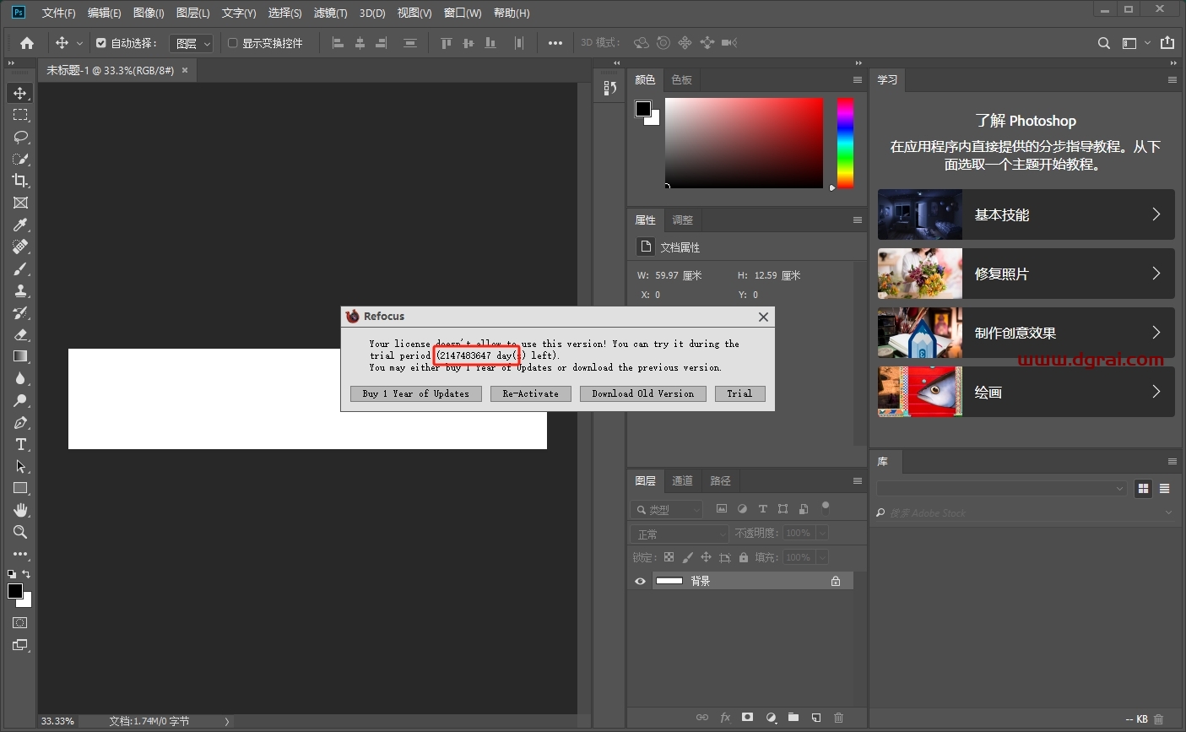Screen dimensions: 1186x732
Task: Switch to the 色板 tab
Action: pyautogui.click(x=682, y=79)
